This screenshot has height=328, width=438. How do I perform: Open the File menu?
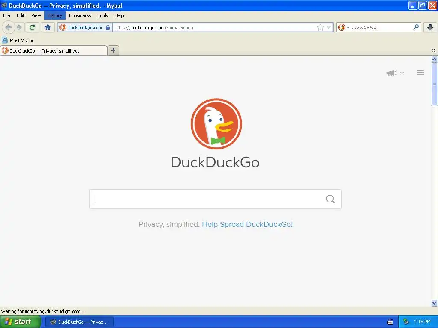(6, 15)
